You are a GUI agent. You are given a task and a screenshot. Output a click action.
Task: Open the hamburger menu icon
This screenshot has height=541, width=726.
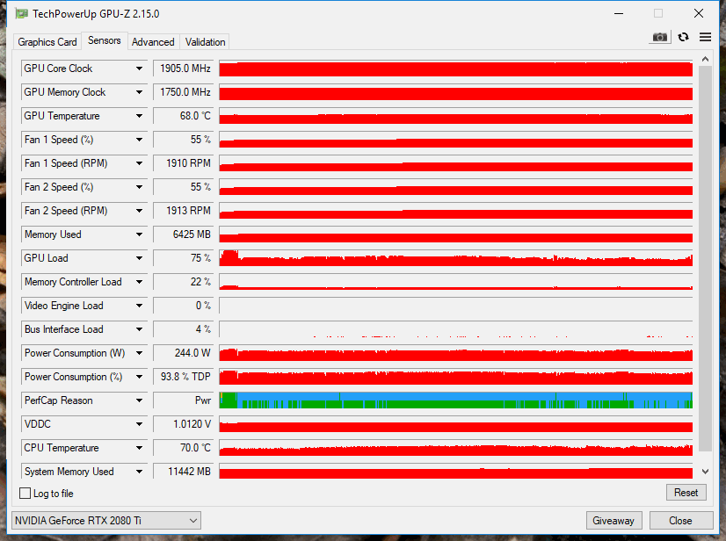click(x=705, y=37)
